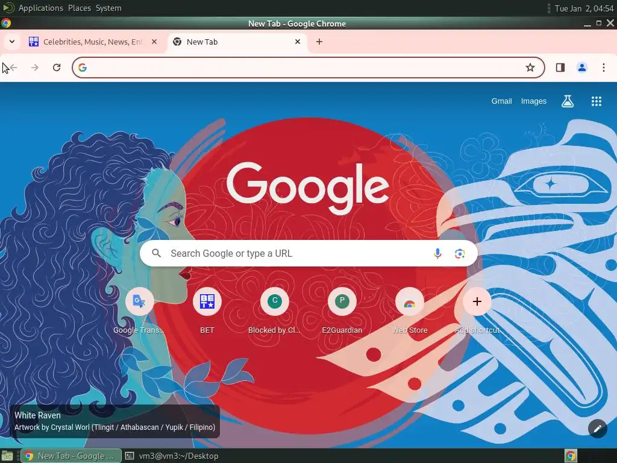Screen dimensions: 617x463
Task: Start voice search with microphone icon
Action: pyautogui.click(x=437, y=253)
